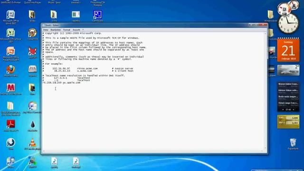Open the ? help menu
304x171 pixels.
[x=83, y=30]
